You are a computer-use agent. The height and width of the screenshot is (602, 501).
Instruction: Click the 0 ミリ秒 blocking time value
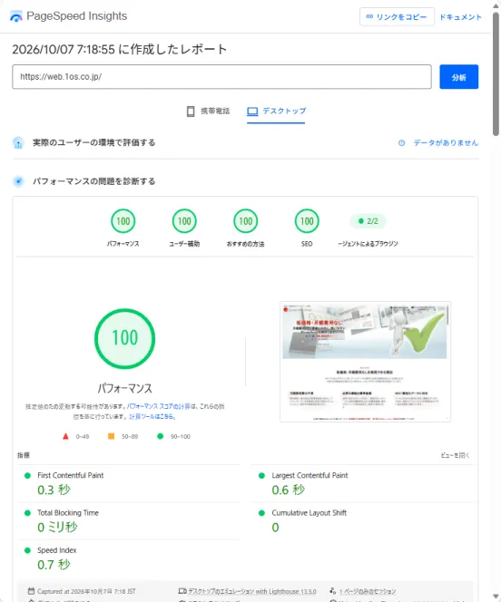(x=57, y=528)
